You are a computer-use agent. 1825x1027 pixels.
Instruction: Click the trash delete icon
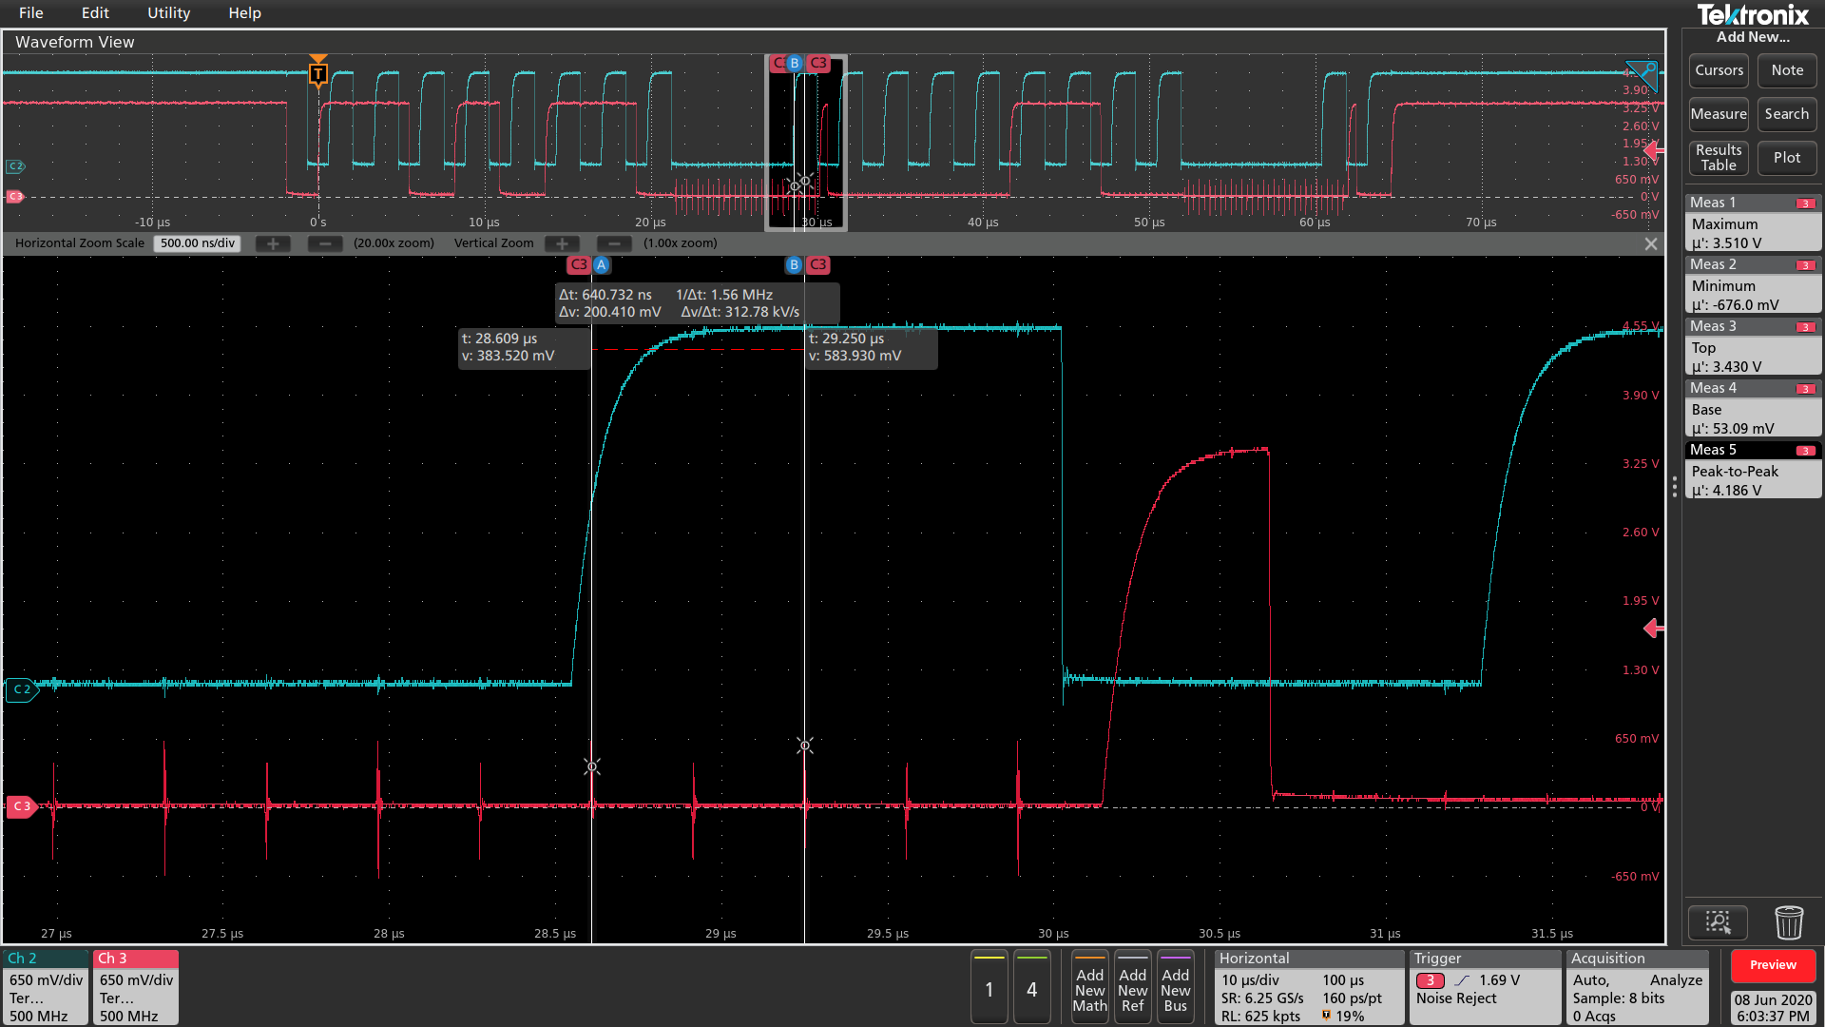(x=1788, y=921)
